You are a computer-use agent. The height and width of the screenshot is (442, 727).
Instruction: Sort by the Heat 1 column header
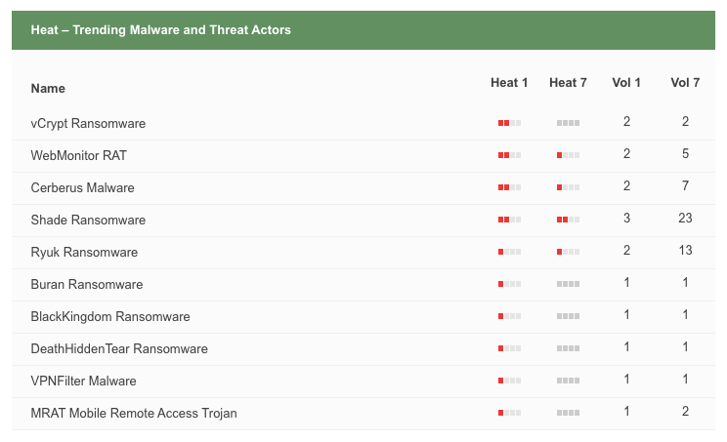click(509, 83)
